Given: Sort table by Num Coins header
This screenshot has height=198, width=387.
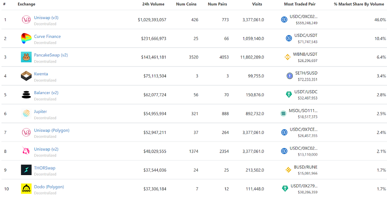Looking at the screenshot, I should click(186, 4).
